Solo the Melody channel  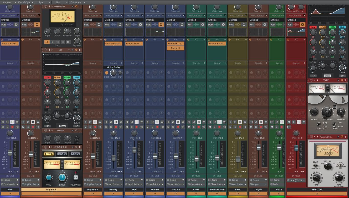tap(111, 127)
